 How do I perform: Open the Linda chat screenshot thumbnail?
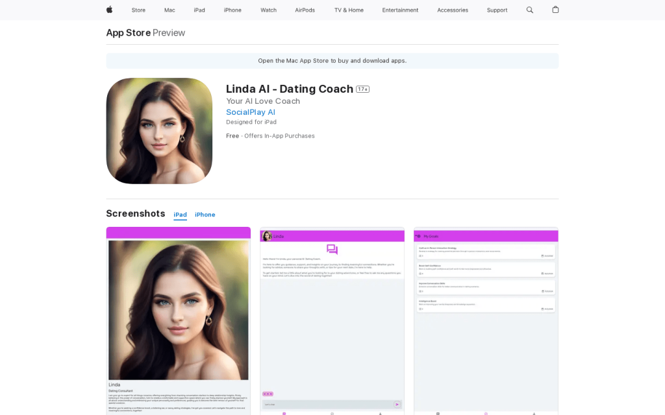(332, 321)
